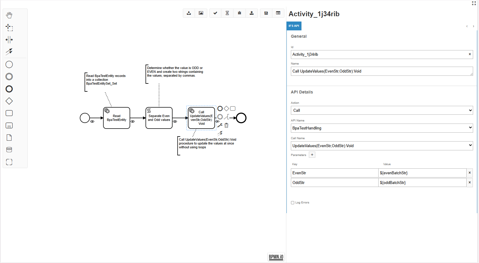Enable the Log Errors checkbox
479x263 pixels.
click(x=293, y=203)
